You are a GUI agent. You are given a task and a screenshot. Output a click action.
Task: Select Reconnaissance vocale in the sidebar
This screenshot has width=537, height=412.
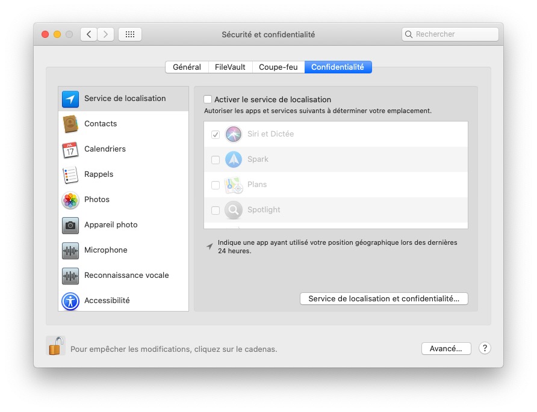coord(123,276)
